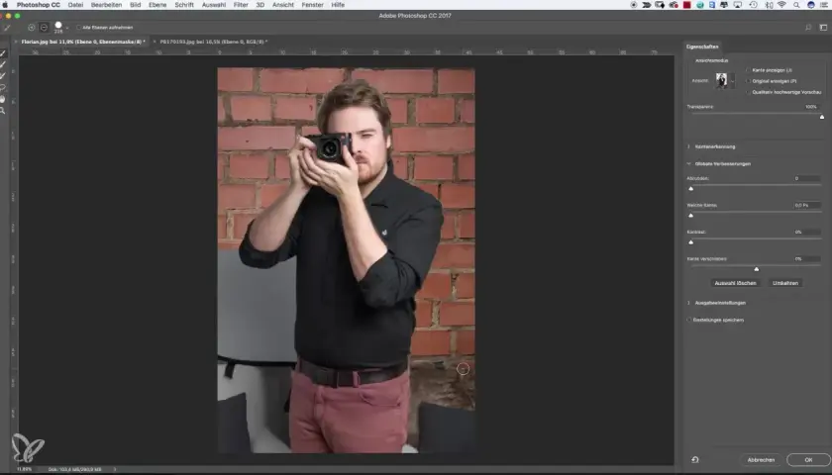This screenshot has height=475, width=832.
Task: Click the Kontrast percentage field
Action: click(x=806, y=233)
